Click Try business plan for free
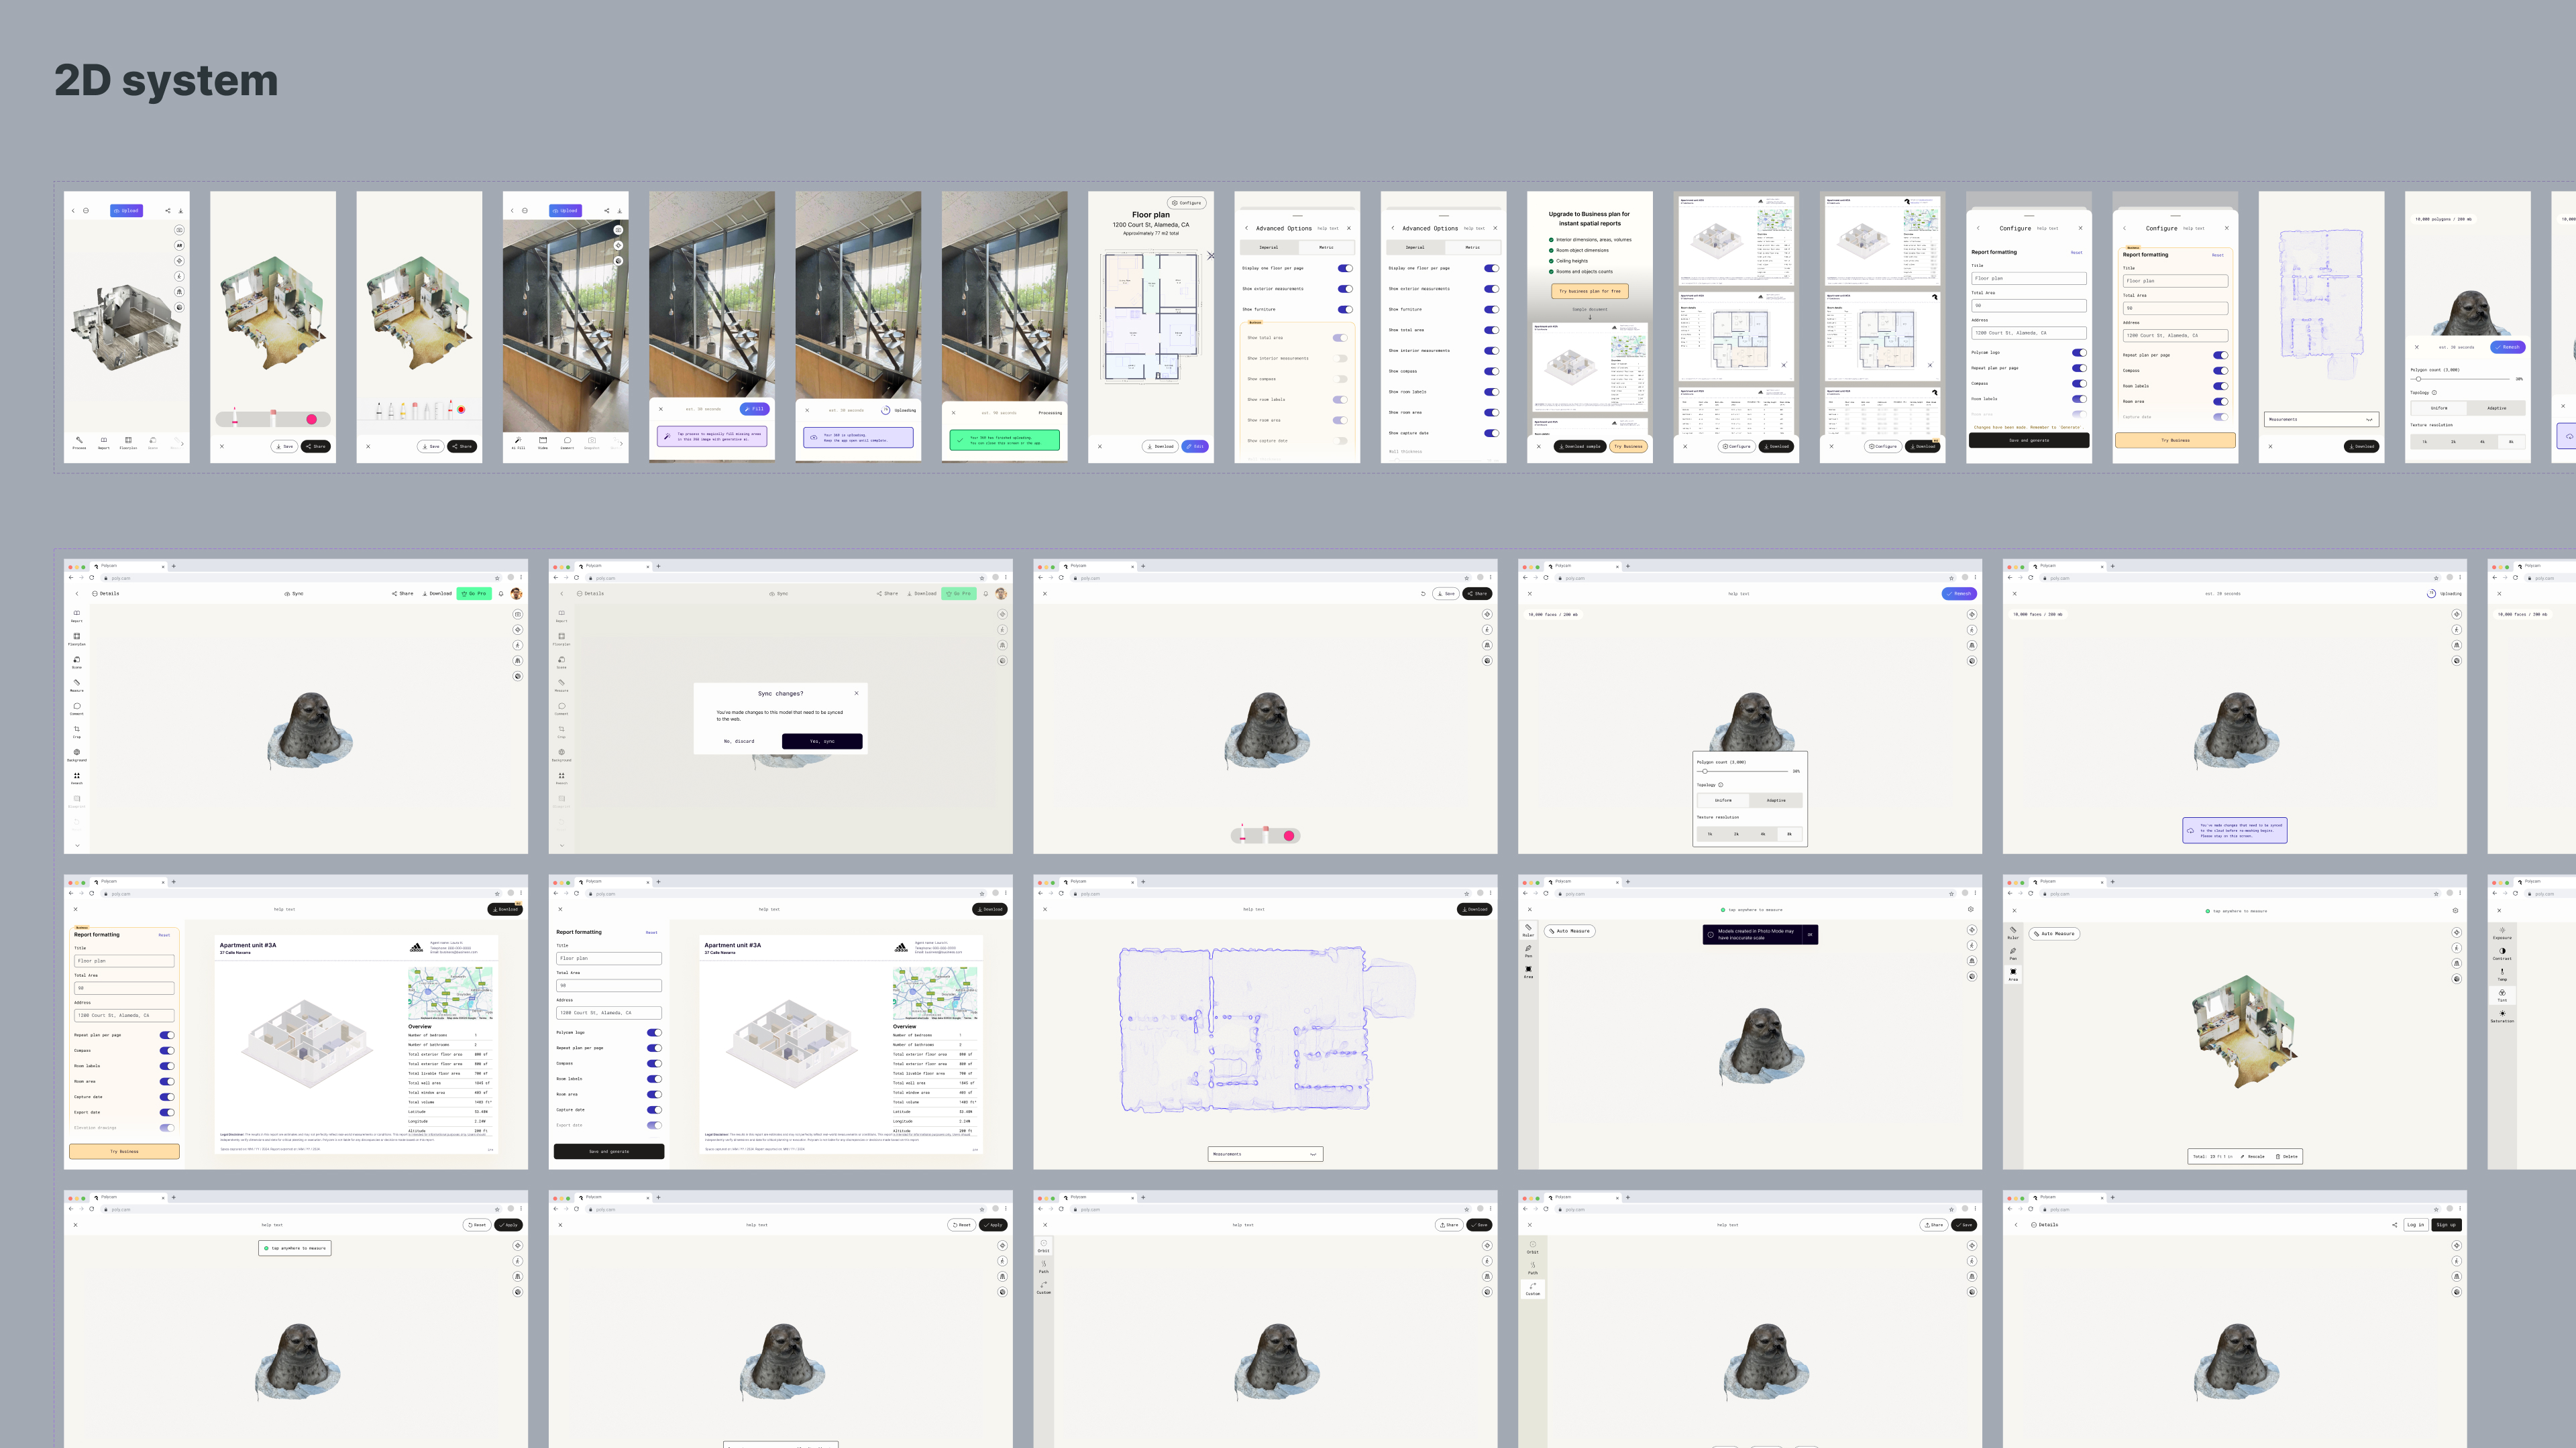 (x=1589, y=292)
